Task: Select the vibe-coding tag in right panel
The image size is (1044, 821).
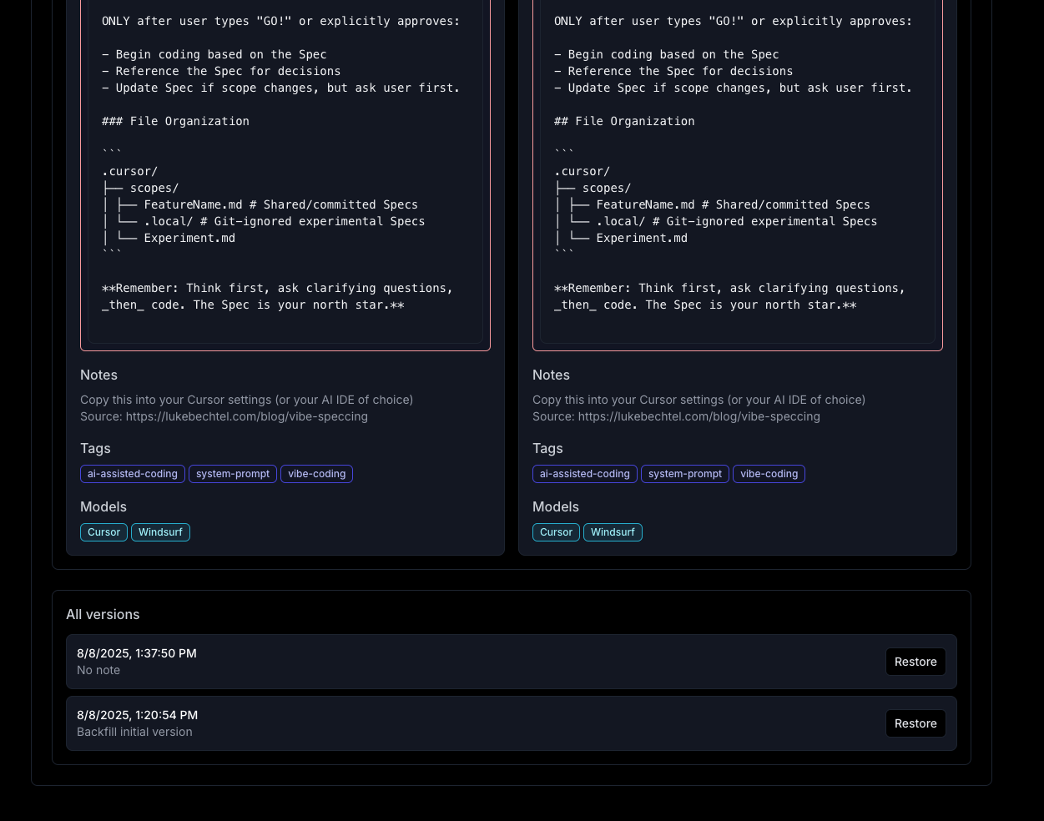Action: (769, 474)
